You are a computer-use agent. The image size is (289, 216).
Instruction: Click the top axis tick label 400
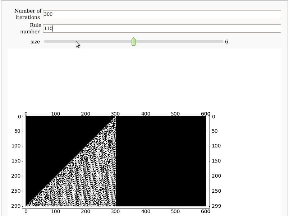(146, 114)
